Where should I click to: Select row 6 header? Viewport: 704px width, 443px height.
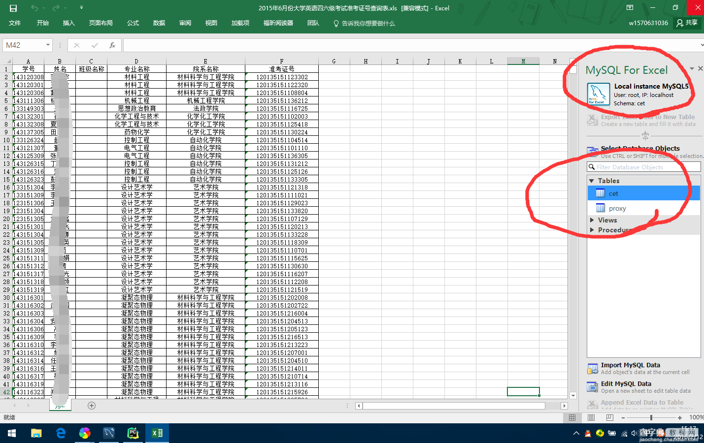(6, 108)
